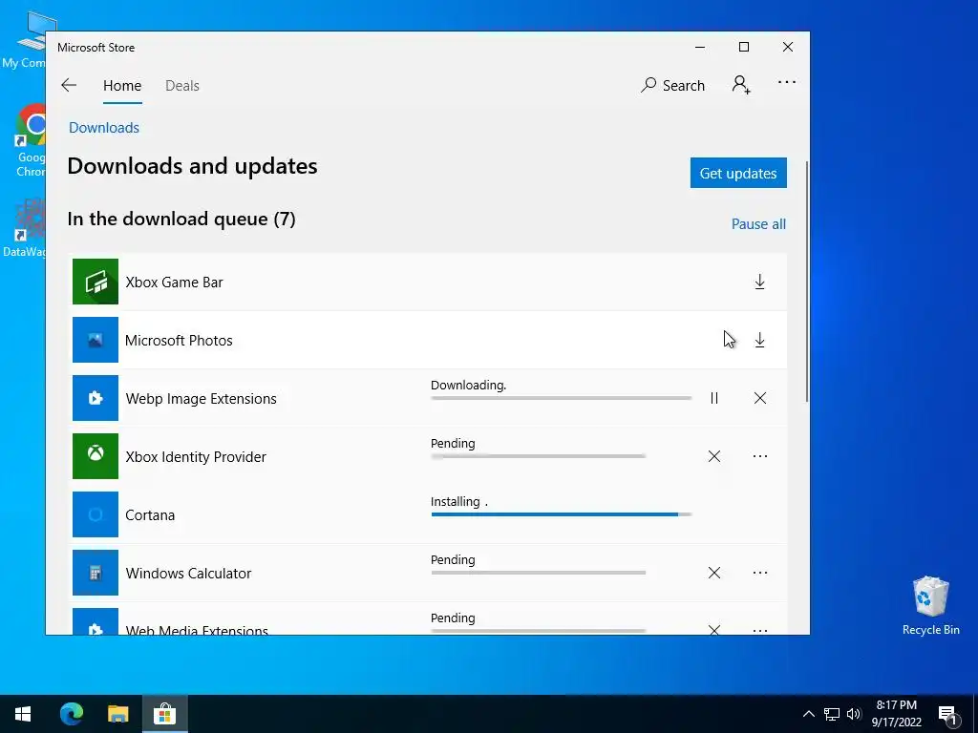This screenshot has width=978, height=733.
Task: Start the Xbox Game Bar download
Action: pos(759,282)
